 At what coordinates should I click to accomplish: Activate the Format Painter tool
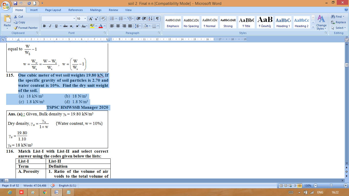coord(26,28)
